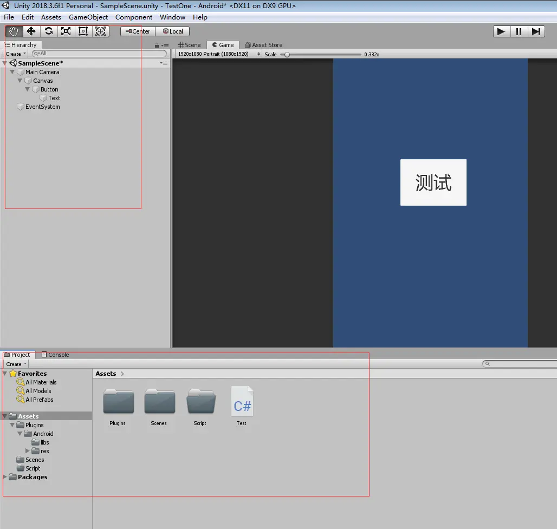Toggle the Center pivot mode button
This screenshot has height=529, width=557.
click(x=138, y=31)
